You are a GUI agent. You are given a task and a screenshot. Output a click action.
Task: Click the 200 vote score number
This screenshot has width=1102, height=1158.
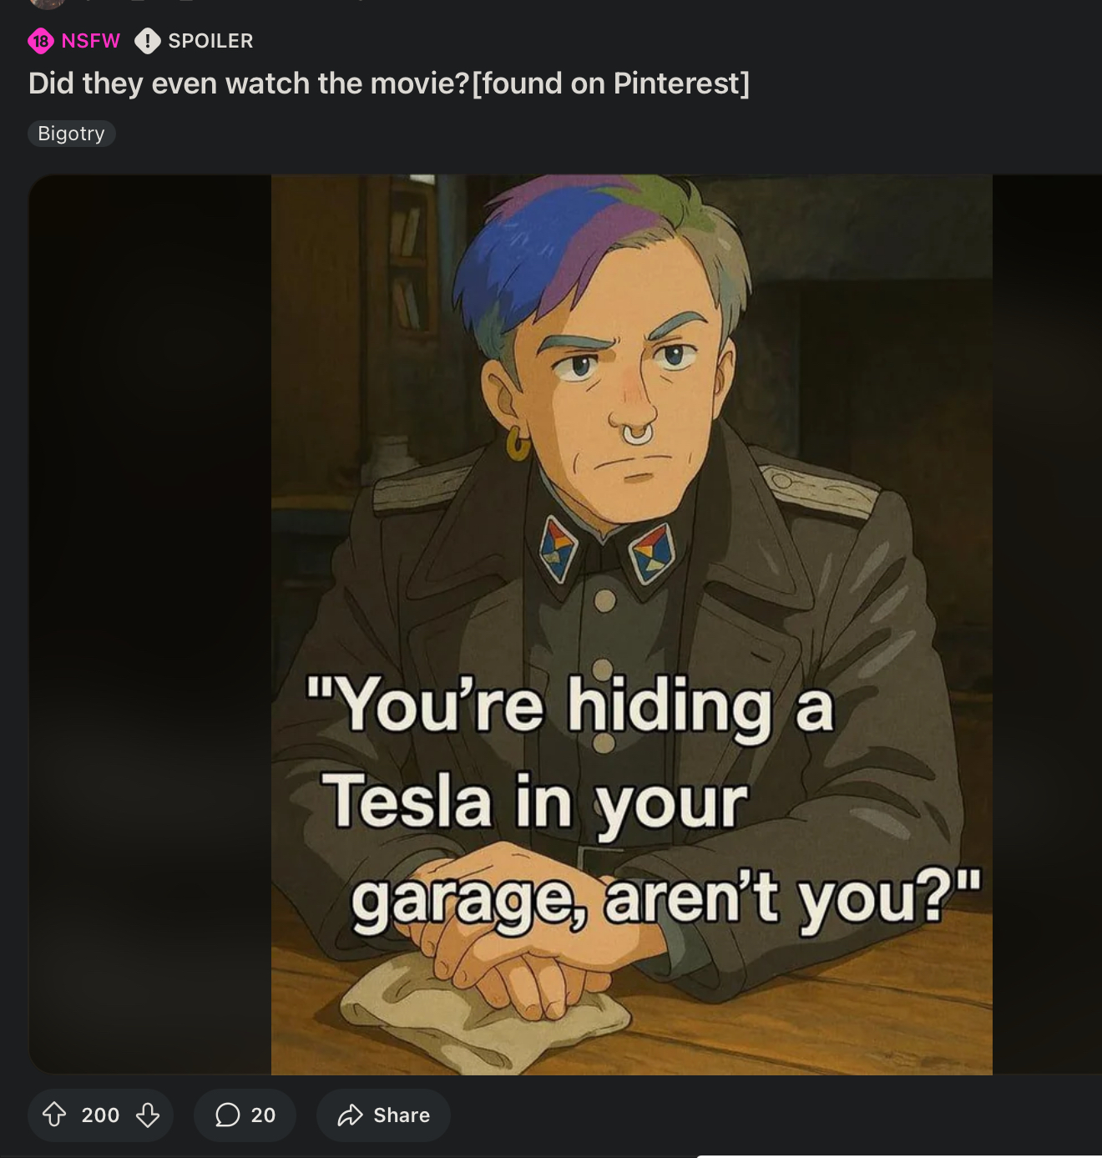tap(100, 1115)
